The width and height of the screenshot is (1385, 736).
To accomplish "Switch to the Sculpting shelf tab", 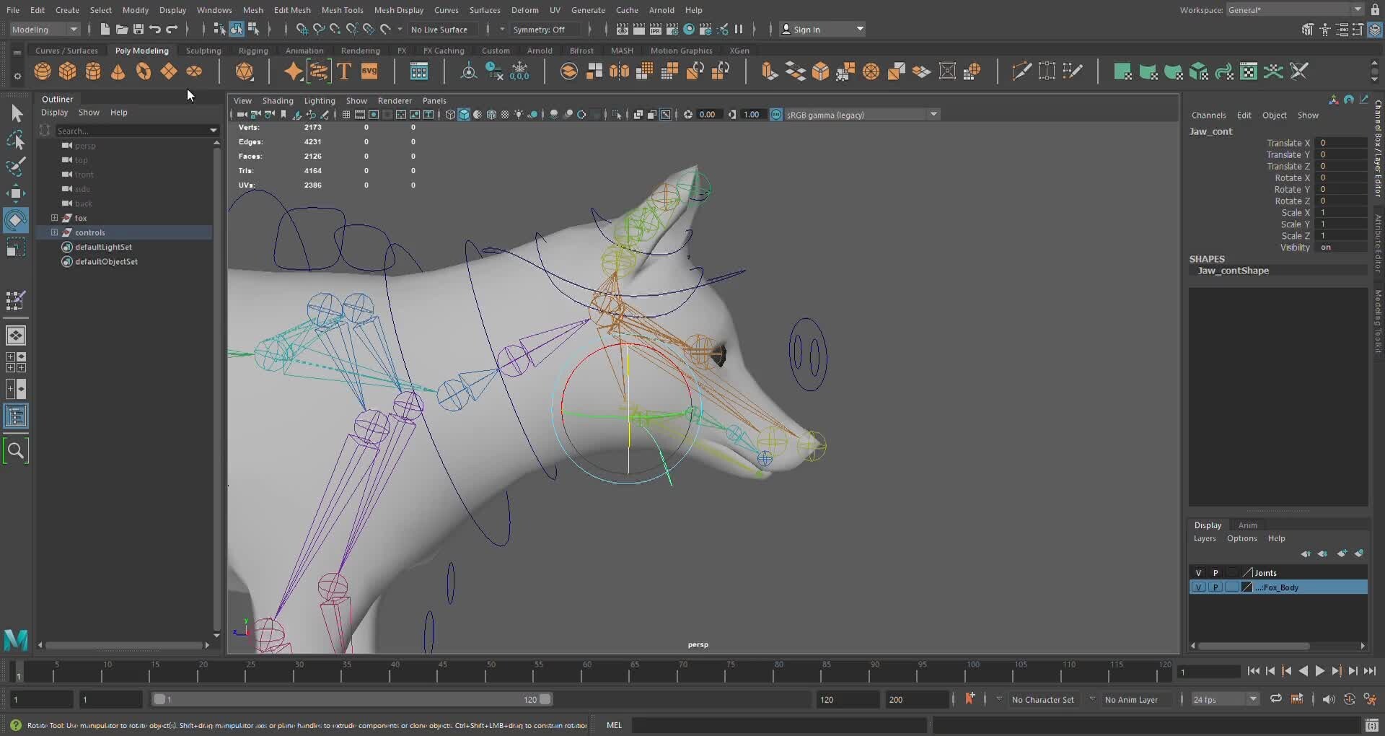I will (x=203, y=51).
